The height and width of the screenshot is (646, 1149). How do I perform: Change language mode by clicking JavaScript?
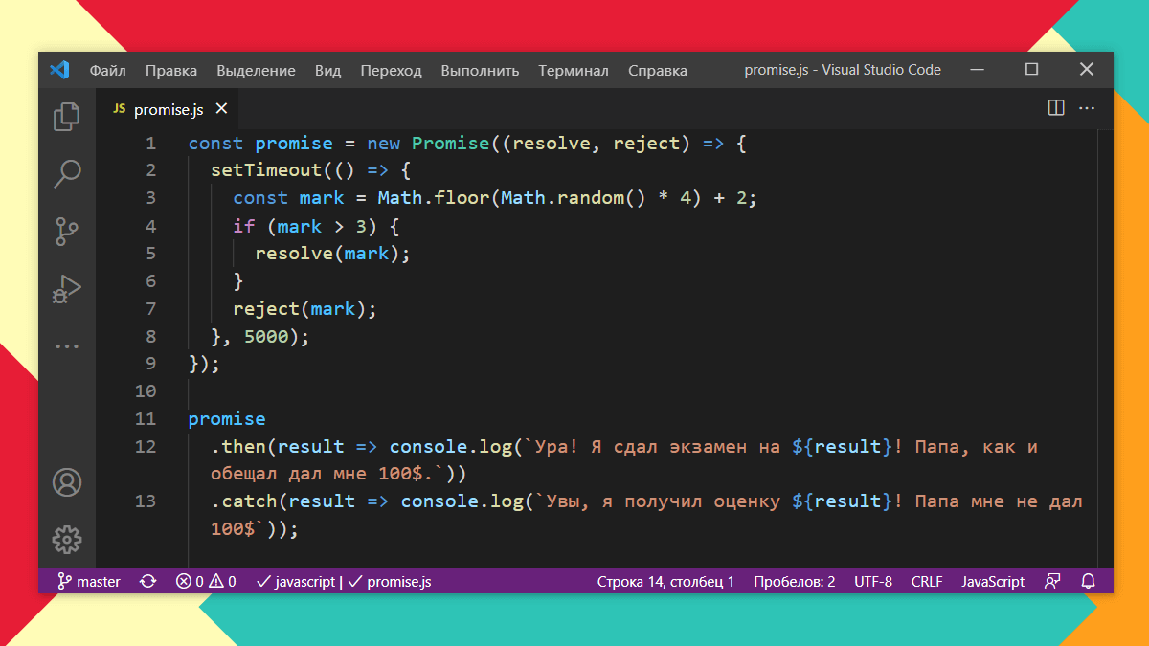993,581
